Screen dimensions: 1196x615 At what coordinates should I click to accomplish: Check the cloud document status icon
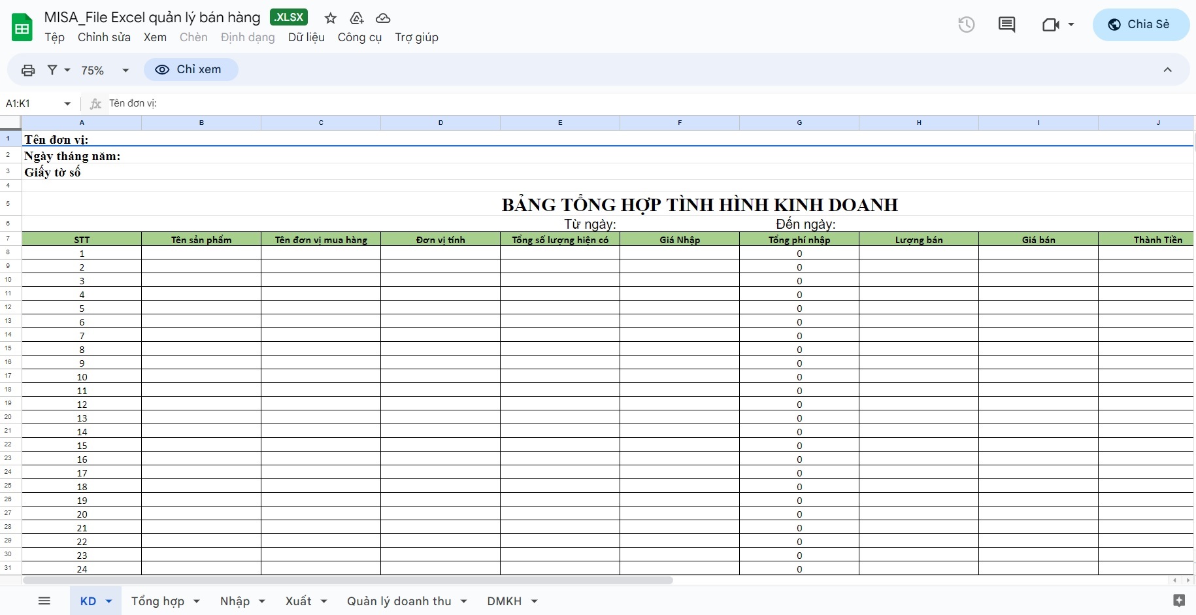[383, 18]
